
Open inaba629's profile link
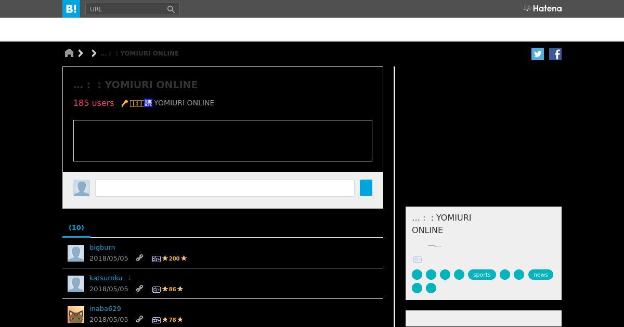point(105,309)
